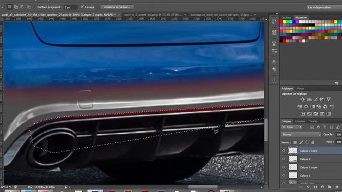Click the horizontal canvas scrollbar thumb
342x192 pixels.
click(203, 187)
